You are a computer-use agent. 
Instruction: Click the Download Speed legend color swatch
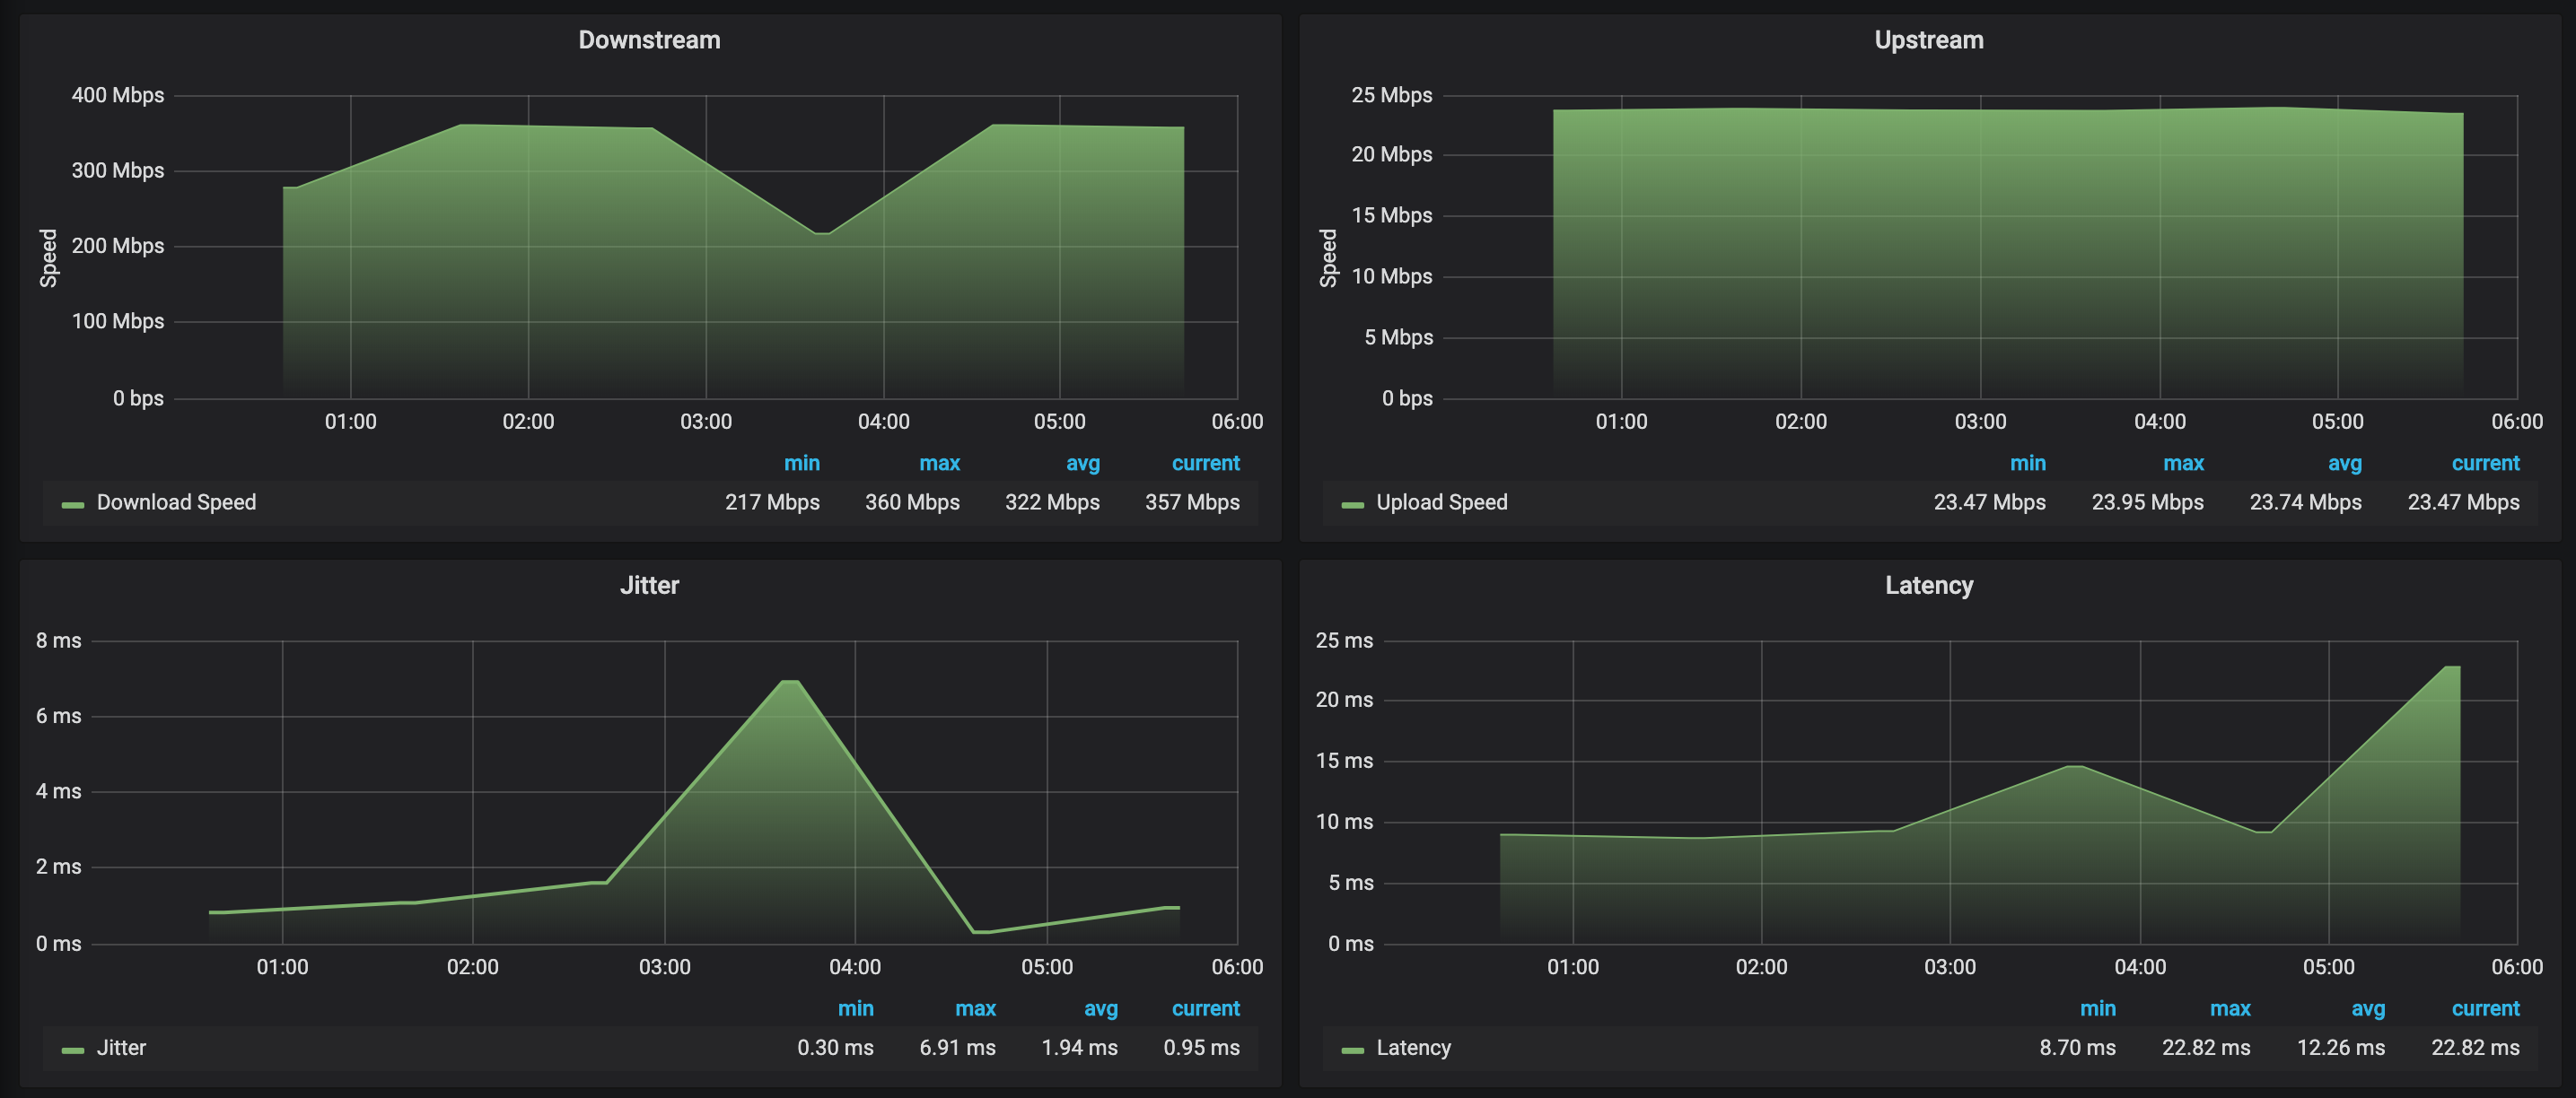click(x=72, y=504)
